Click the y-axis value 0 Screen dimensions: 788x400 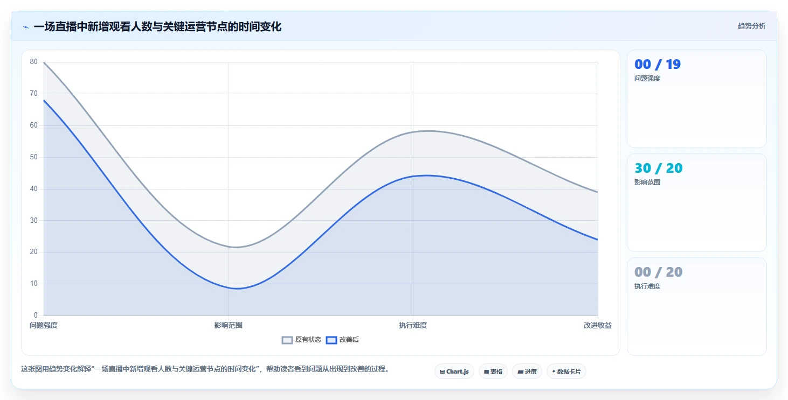click(x=36, y=315)
